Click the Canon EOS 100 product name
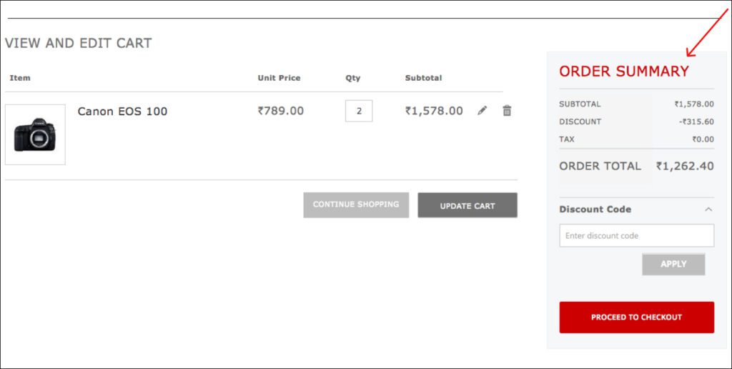732x369 pixels. pyautogui.click(x=122, y=112)
